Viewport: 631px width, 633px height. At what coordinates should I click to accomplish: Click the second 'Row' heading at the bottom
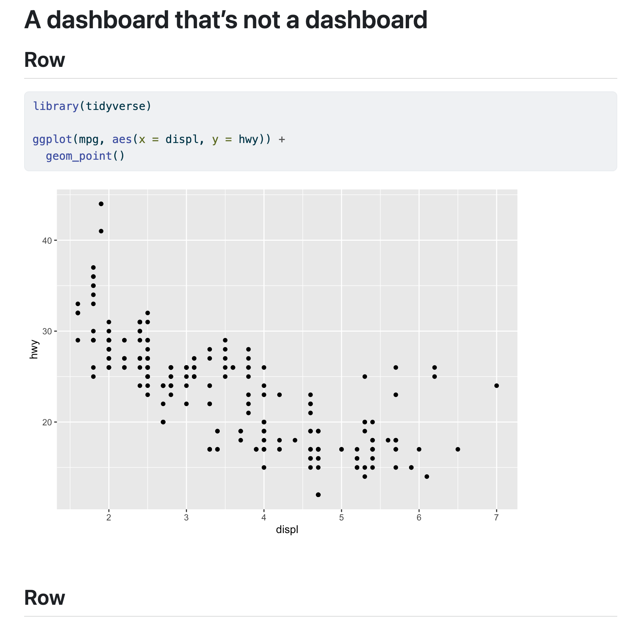pyautogui.click(x=45, y=598)
